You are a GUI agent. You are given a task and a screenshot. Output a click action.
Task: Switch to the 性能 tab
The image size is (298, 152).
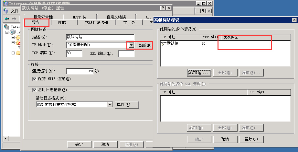(x=62, y=22)
